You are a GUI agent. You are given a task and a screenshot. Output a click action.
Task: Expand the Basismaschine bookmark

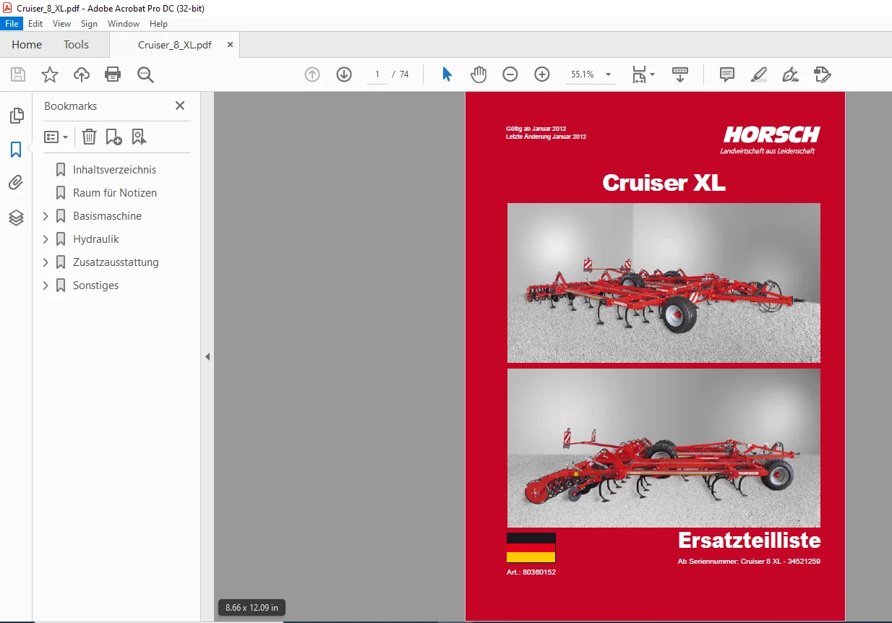[46, 216]
